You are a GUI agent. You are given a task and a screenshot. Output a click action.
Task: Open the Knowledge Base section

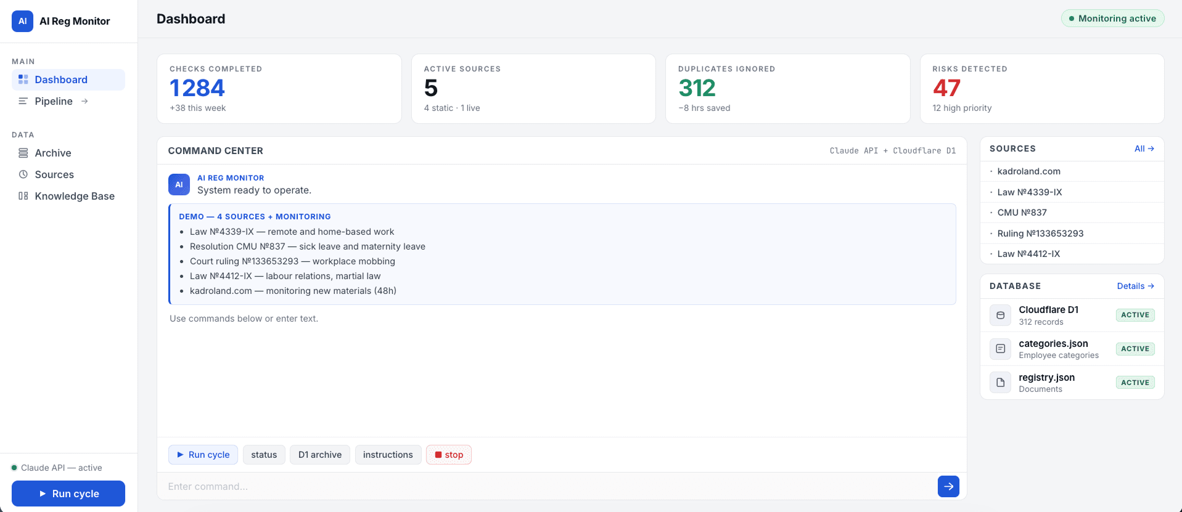(68, 196)
